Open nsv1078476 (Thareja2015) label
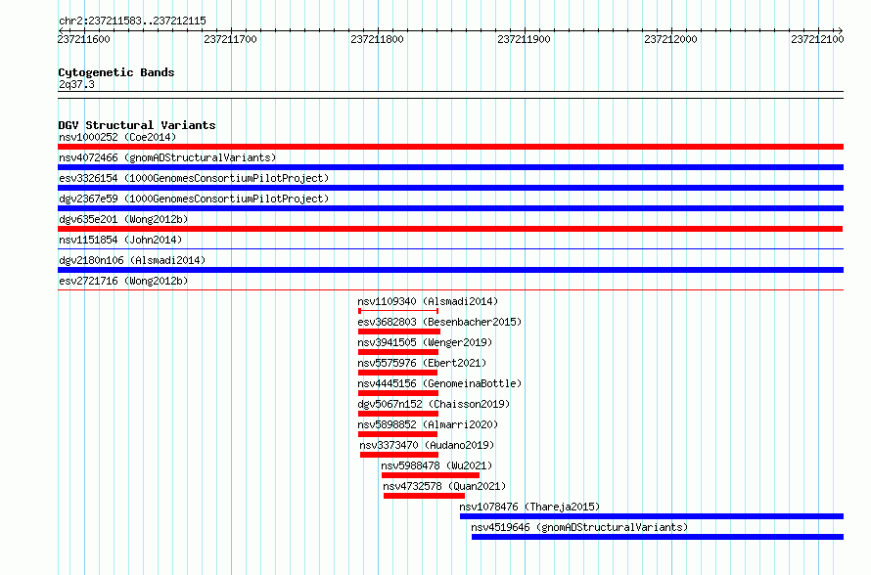The height and width of the screenshot is (575, 871). pos(529,507)
